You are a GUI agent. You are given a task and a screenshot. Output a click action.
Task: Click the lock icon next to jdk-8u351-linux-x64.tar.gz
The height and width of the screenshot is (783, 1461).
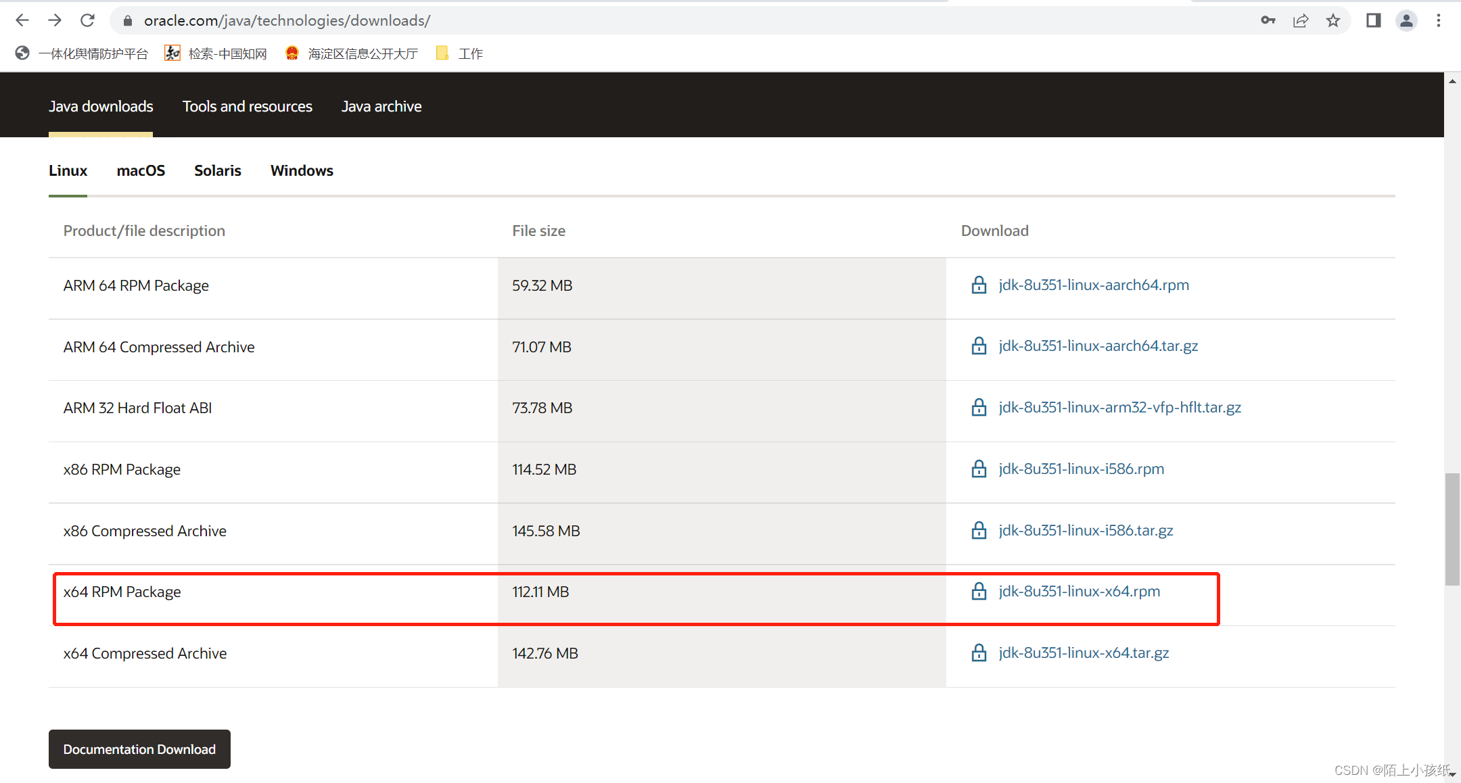979,652
